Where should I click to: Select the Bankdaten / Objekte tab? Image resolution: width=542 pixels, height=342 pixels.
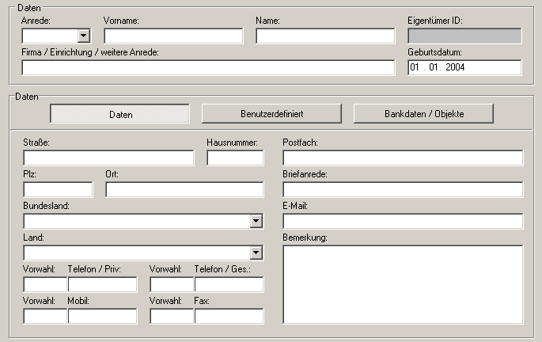coord(423,114)
